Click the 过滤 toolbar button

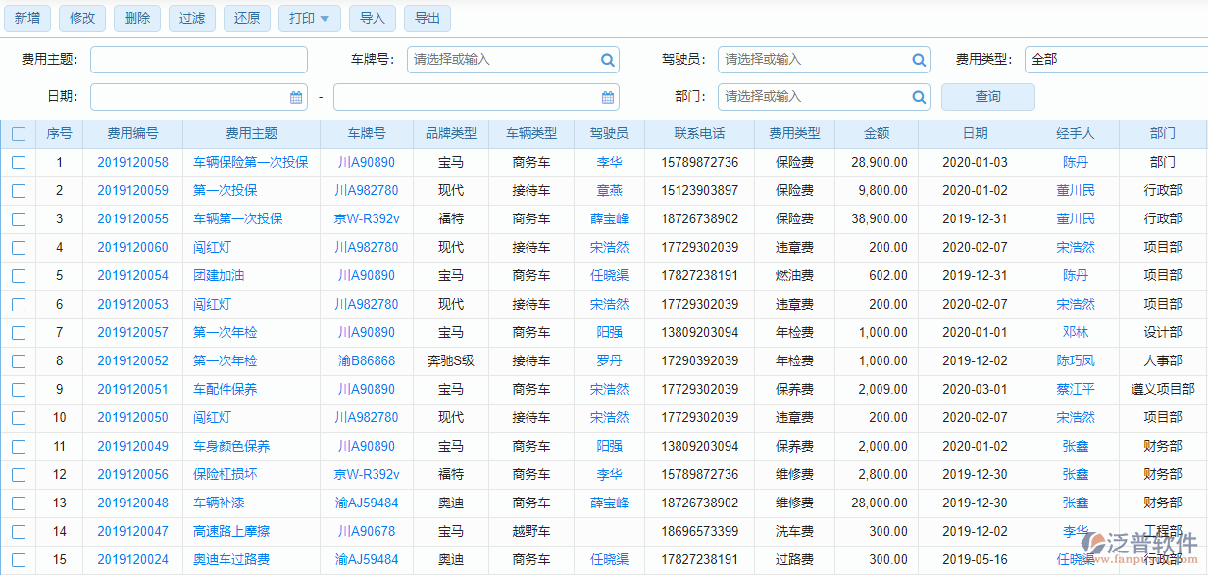pos(192,18)
